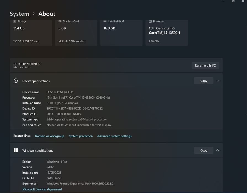Copy the Windows specifications
Image resolution: width=247 pixels, height=193 pixels.
[204, 150]
